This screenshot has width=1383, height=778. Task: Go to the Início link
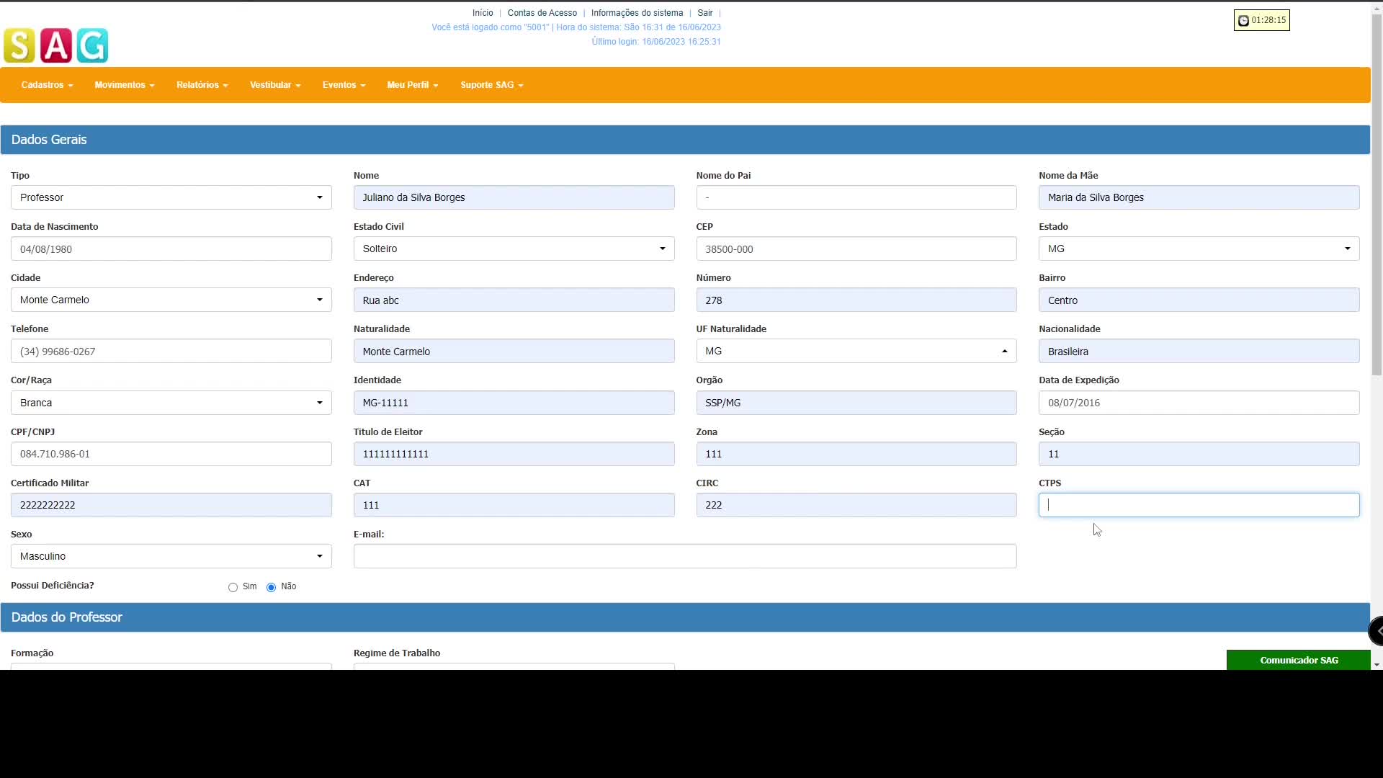tap(483, 13)
